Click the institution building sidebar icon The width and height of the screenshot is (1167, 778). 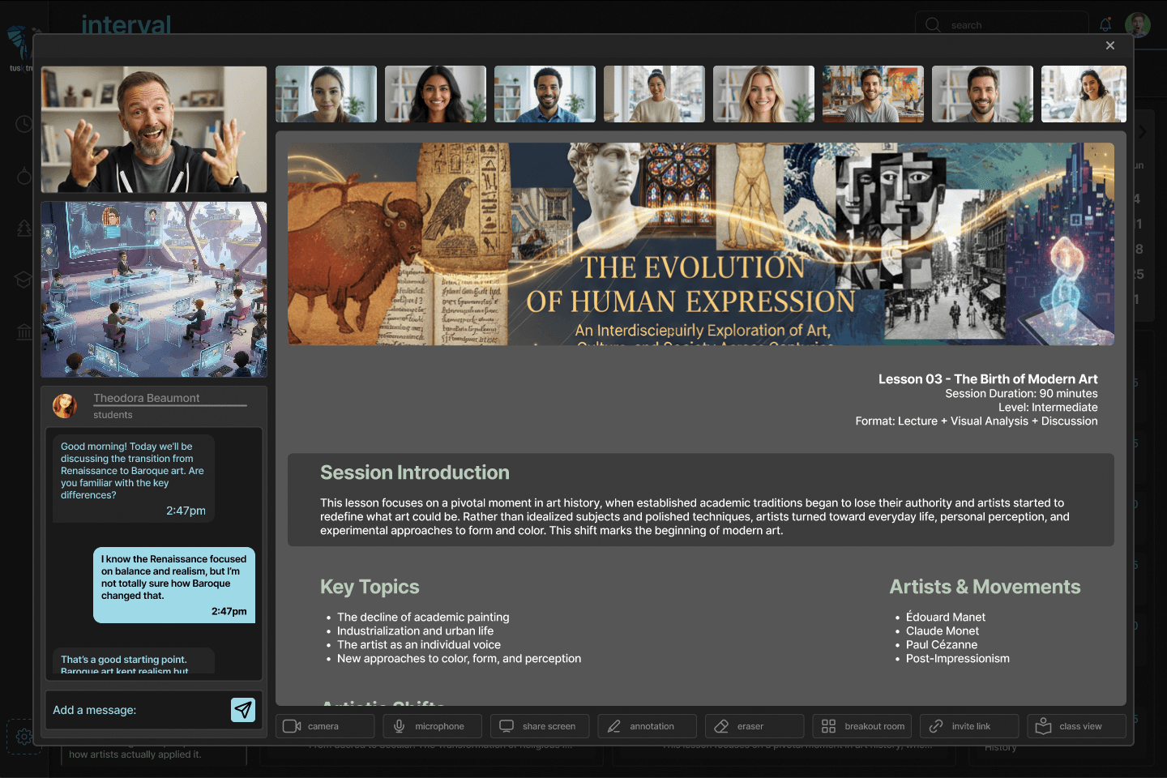point(24,331)
